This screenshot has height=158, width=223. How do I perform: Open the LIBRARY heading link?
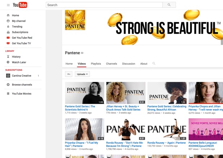[x=10, y=51]
